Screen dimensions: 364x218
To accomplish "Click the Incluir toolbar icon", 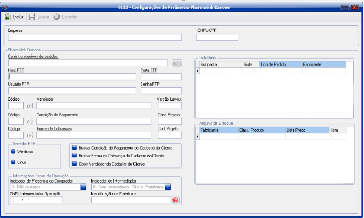I will click(8, 17).
